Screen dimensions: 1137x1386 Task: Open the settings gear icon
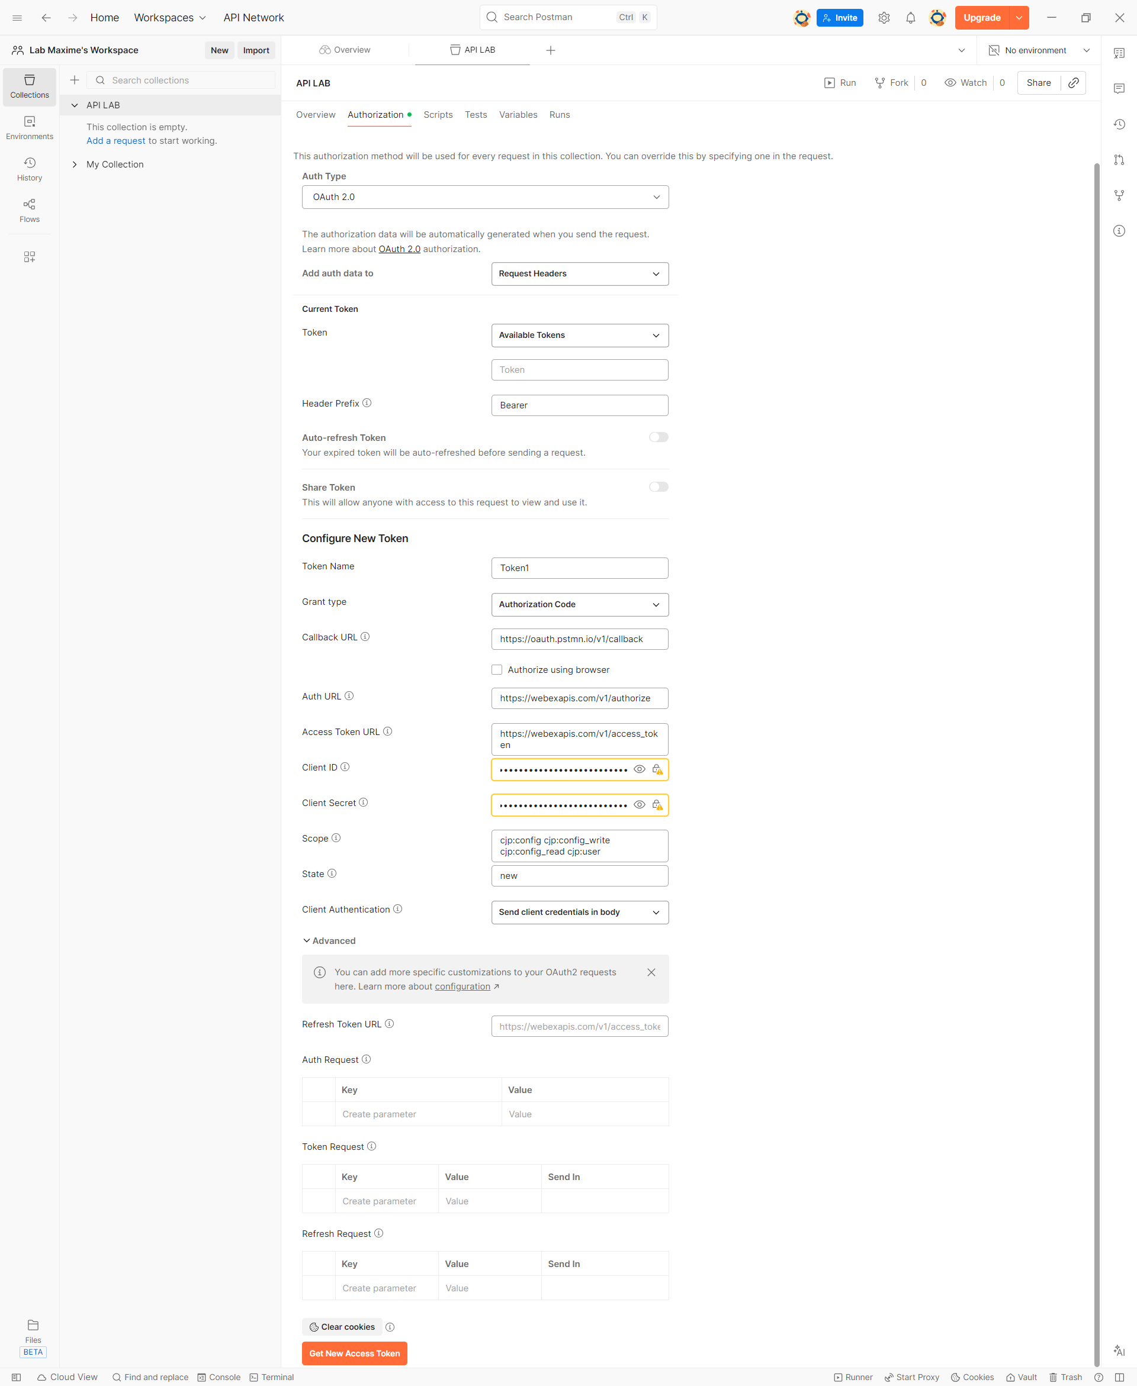point(884,18)
